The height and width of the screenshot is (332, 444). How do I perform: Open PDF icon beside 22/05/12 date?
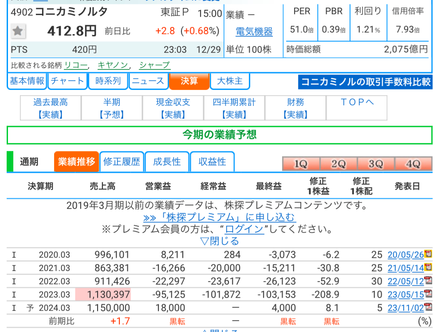pyautogui.click(x=428, y=280)
